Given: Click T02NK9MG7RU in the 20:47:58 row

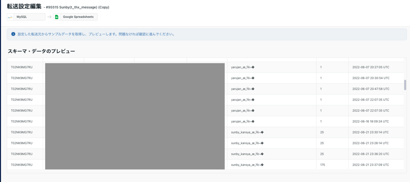Looking at the screenshot, I should [x=22, y=89].
